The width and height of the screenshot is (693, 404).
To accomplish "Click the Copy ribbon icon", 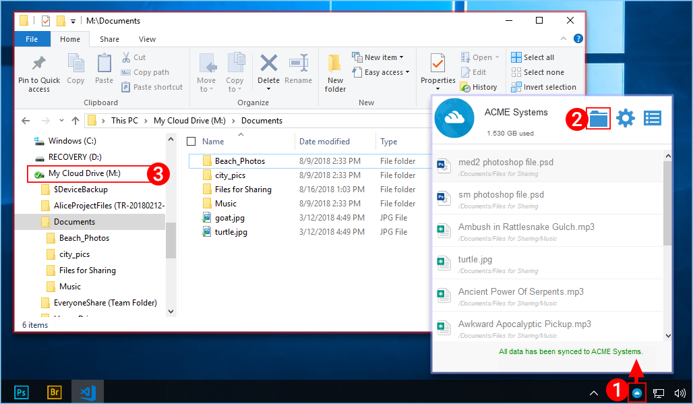I will (x=76, y=63).
